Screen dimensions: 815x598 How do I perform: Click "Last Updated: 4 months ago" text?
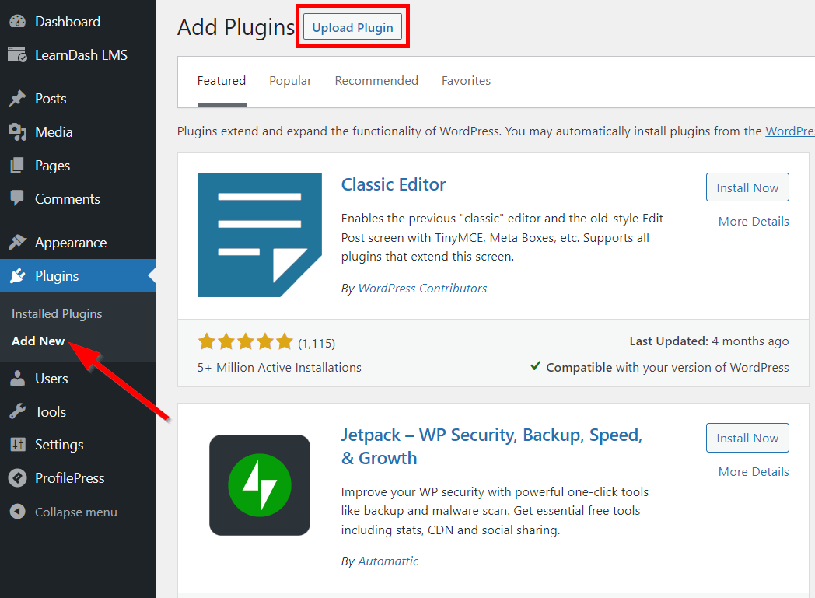709,341
